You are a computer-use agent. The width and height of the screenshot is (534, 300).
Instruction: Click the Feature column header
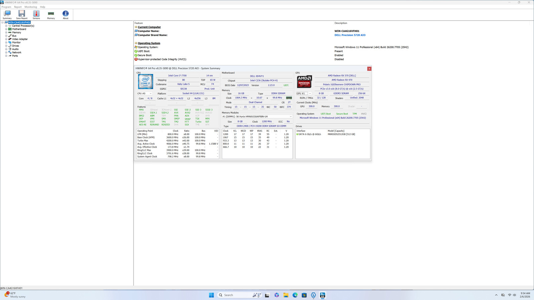139,23
